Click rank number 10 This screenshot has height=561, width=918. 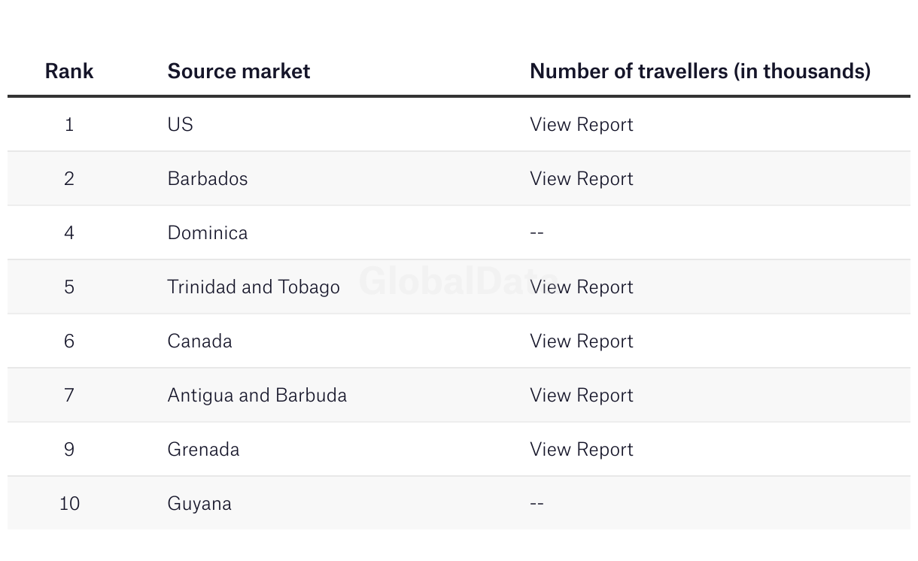coord(69,503)
